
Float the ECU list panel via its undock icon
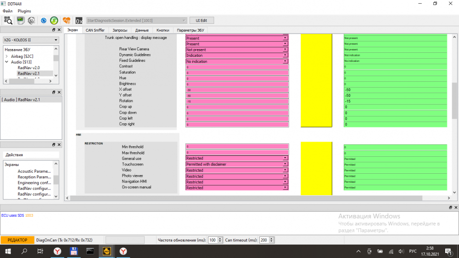[54, 30]
